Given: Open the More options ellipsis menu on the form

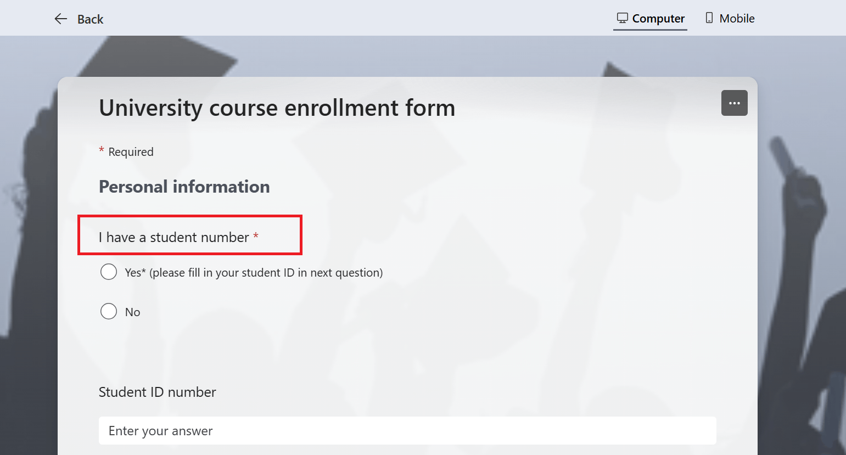Looking at the screenshot, I should (x=734, y=103).
